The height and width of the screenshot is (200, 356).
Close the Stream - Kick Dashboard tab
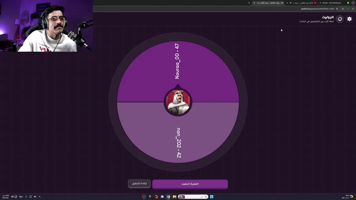tap(320, 3)
